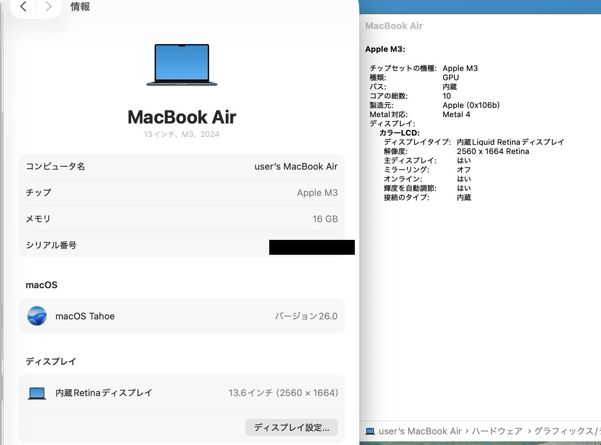
Task: Click グラフィックス segment in the path bar
Action: click(565, 431)
